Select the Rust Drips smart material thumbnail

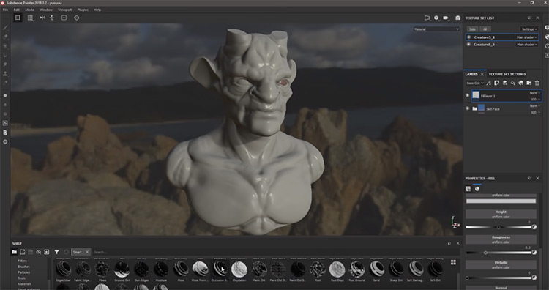(337, 269)
